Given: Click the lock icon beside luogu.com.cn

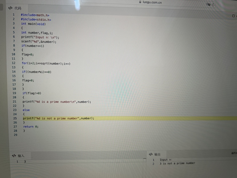Looking at the screenshot, I should pyautogui.click(x=140, y=2).
